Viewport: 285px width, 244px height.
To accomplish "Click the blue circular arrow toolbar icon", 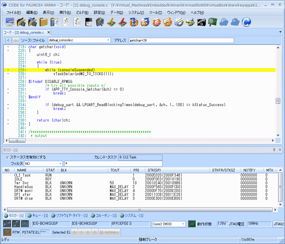I will pos(246,22).
